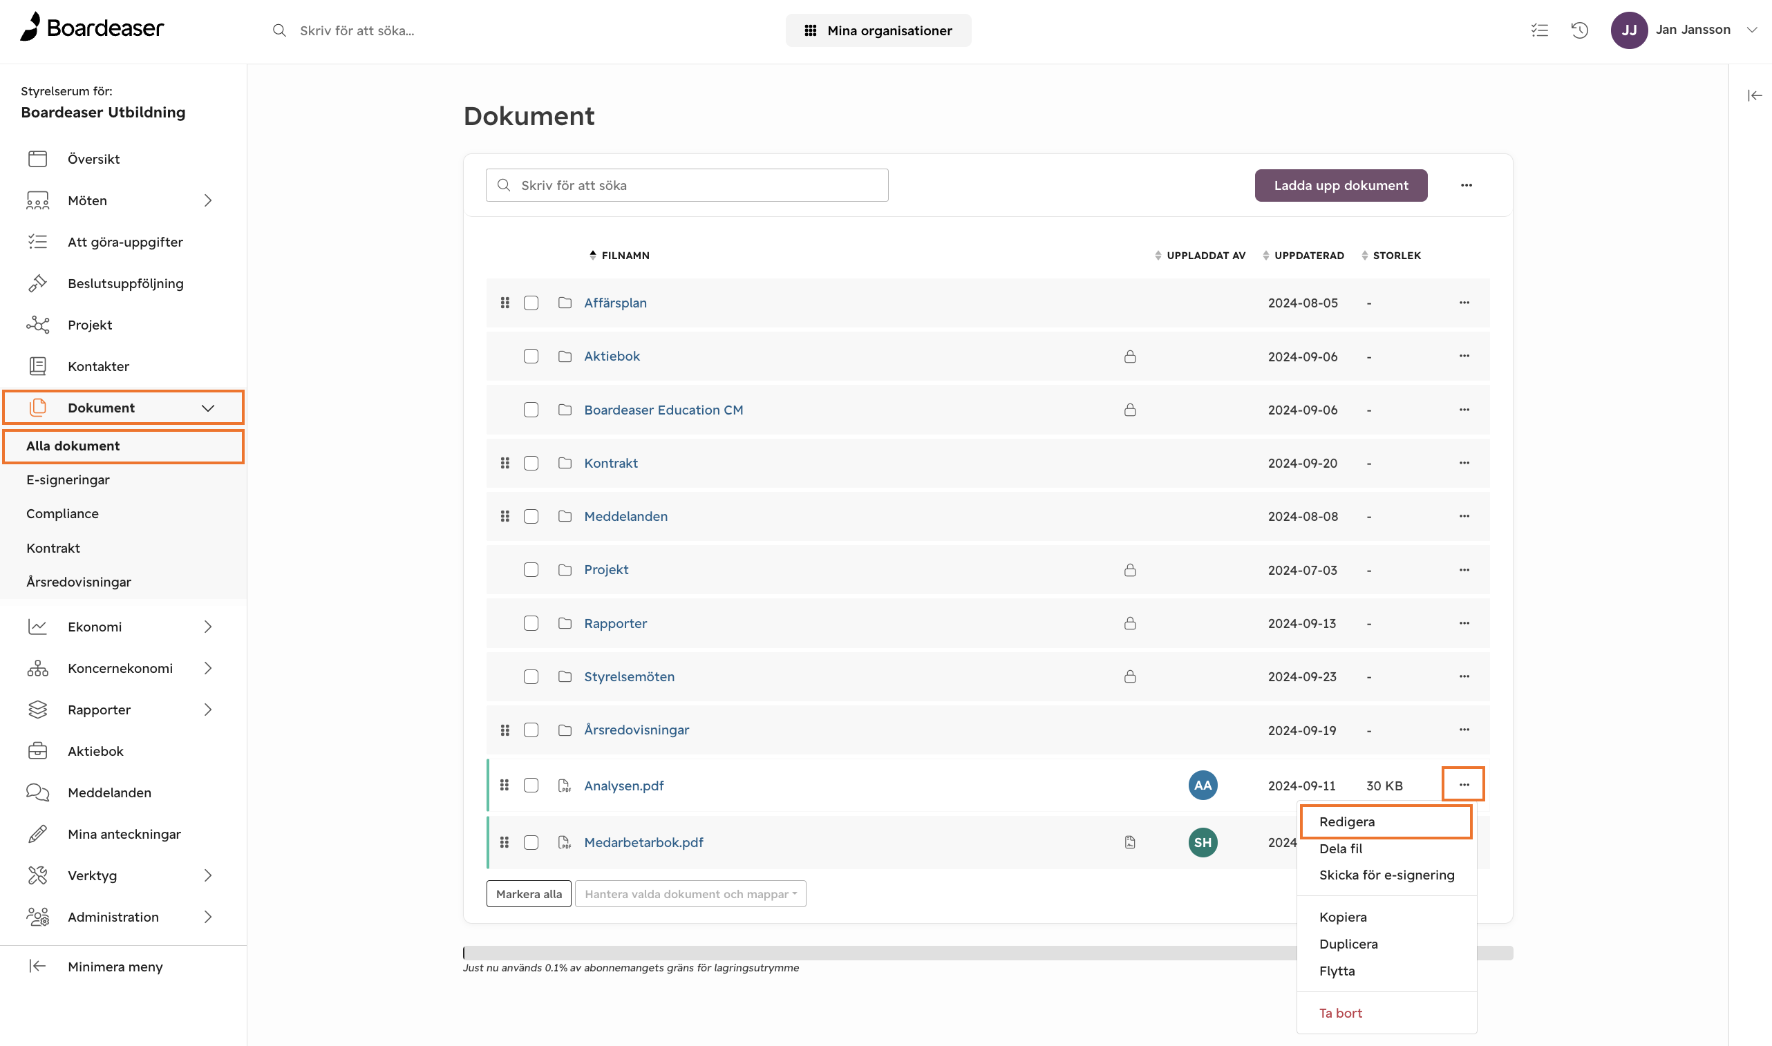Click the SH uploader avatar
This screenshot has height=1046, width=1772.
[1203, 842]
